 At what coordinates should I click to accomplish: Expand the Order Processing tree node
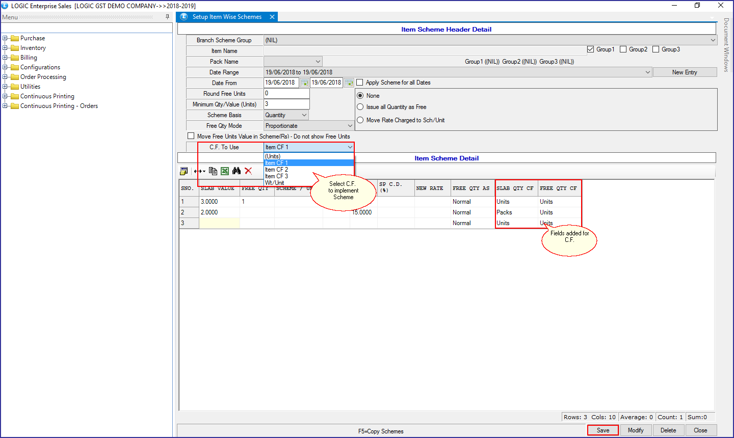[x=5, y=77]
